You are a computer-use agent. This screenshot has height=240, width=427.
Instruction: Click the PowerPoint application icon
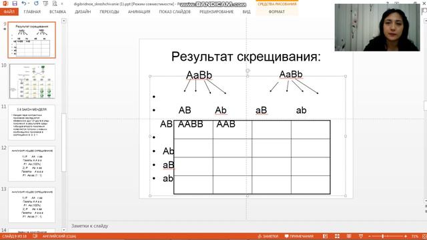[x=5, y=3]
